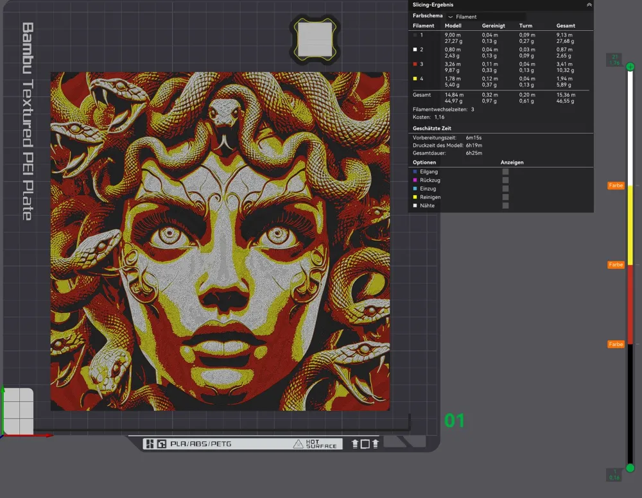Click the white Nähte color square

pyautogui.click(x=415, y=206)
